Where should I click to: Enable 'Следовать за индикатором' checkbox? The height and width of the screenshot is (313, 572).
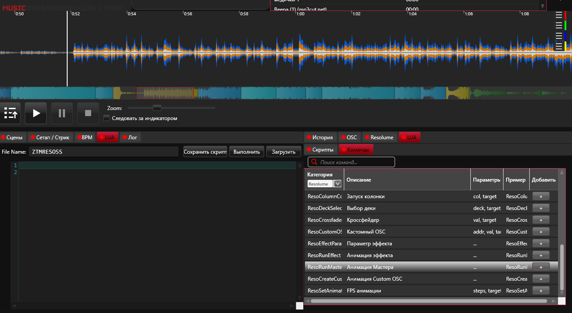point(106,118)
